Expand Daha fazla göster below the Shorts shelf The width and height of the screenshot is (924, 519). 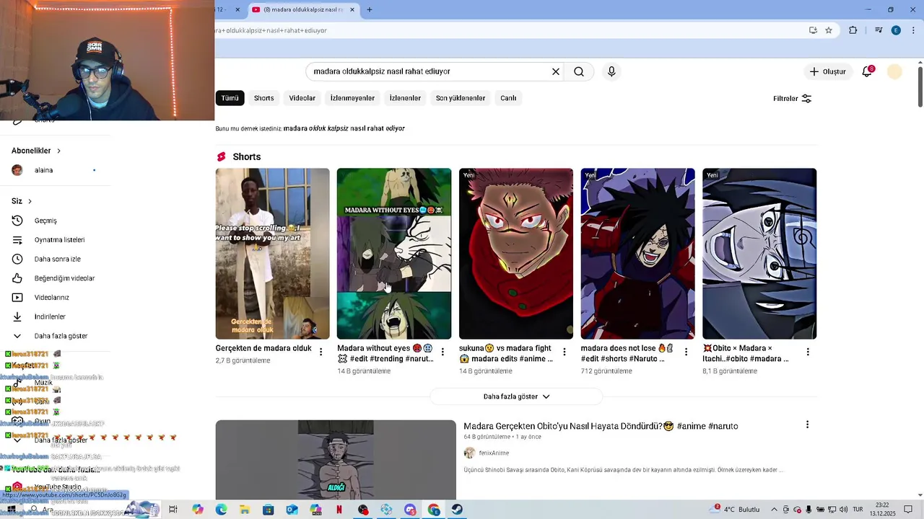coord(516,396)
